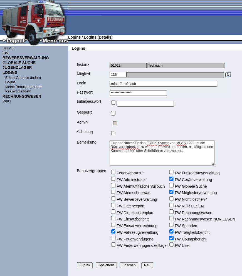The height and width of the screenshot is (276, 242).
Task: Open RECHNUNGSWESEN in the sidebar
Action: (22, 96)
